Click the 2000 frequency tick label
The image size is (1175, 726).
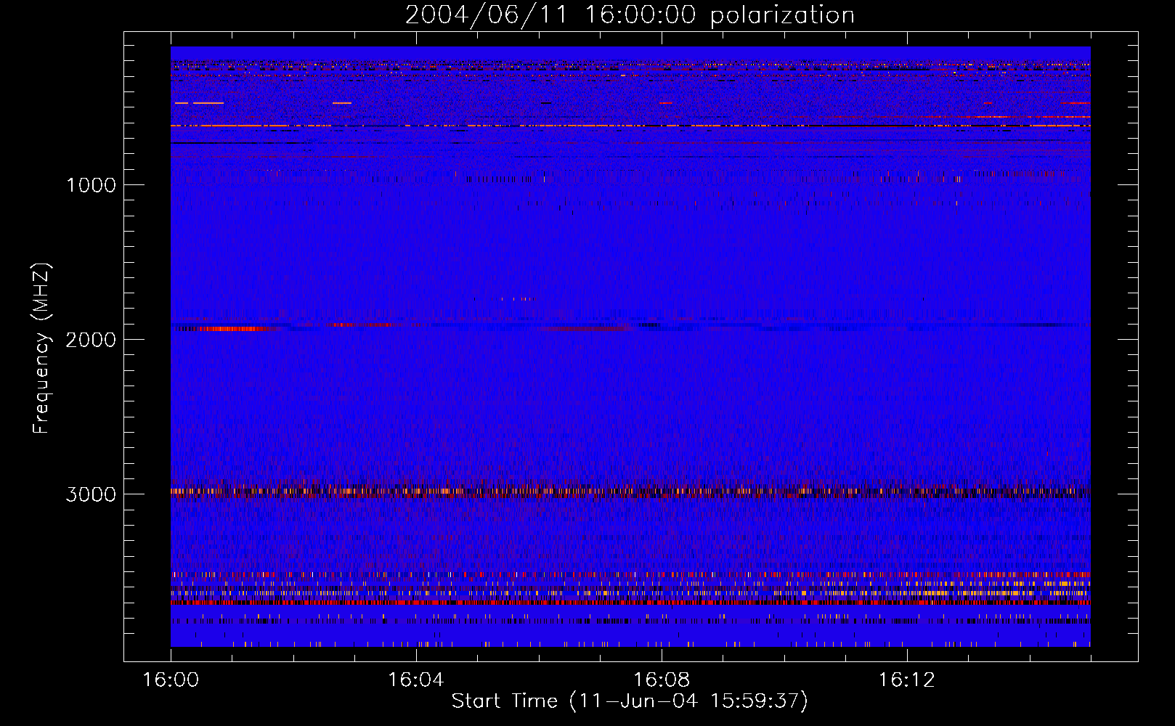coord(91,340)
